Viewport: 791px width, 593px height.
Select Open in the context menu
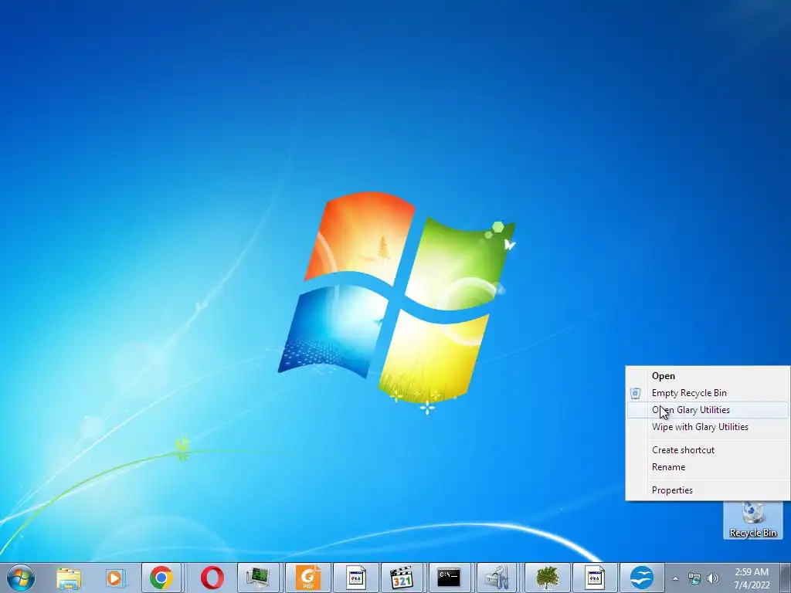[708, 376]
